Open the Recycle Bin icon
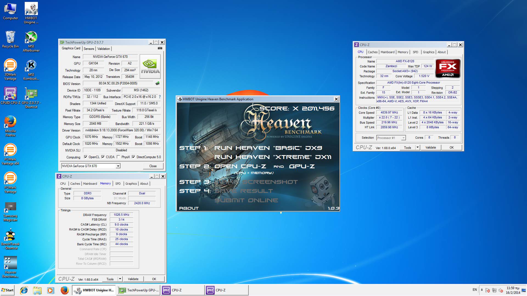 tap(10, 39)
